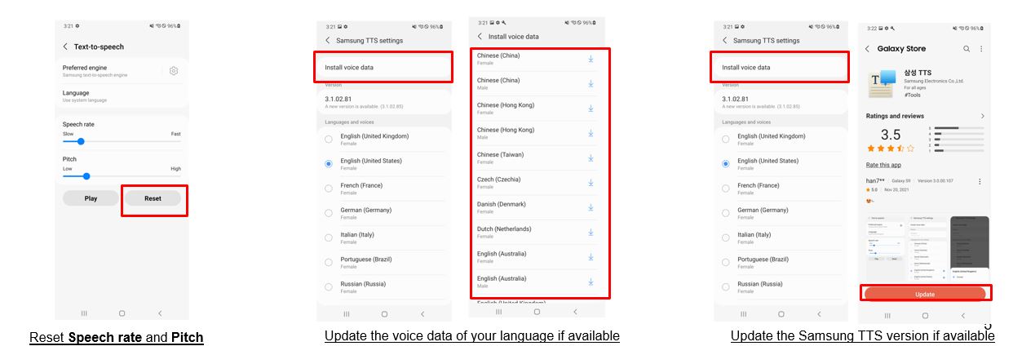Go back from Text-to-speech screen

click(x=65, y=47)
